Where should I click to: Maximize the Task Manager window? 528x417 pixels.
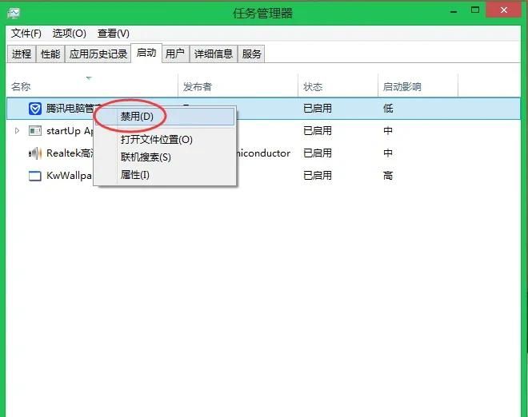pos(475,10)
